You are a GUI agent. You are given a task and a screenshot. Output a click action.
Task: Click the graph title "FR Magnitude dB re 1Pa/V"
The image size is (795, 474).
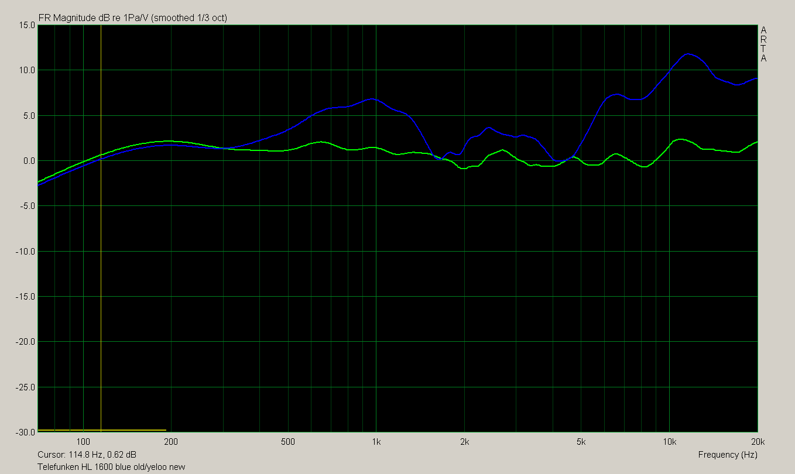(94, 18)
